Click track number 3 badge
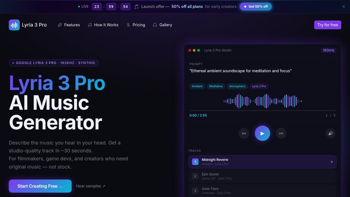 tap(195, 191)
